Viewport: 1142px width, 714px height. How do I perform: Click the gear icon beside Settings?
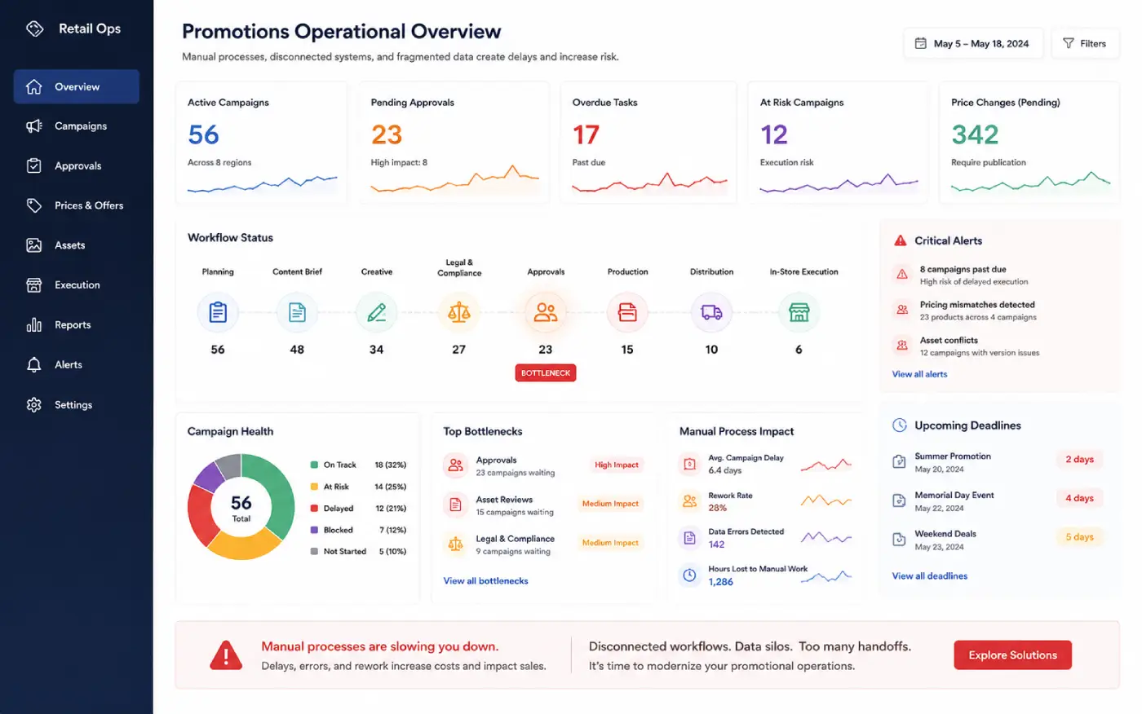pos(34,405)
